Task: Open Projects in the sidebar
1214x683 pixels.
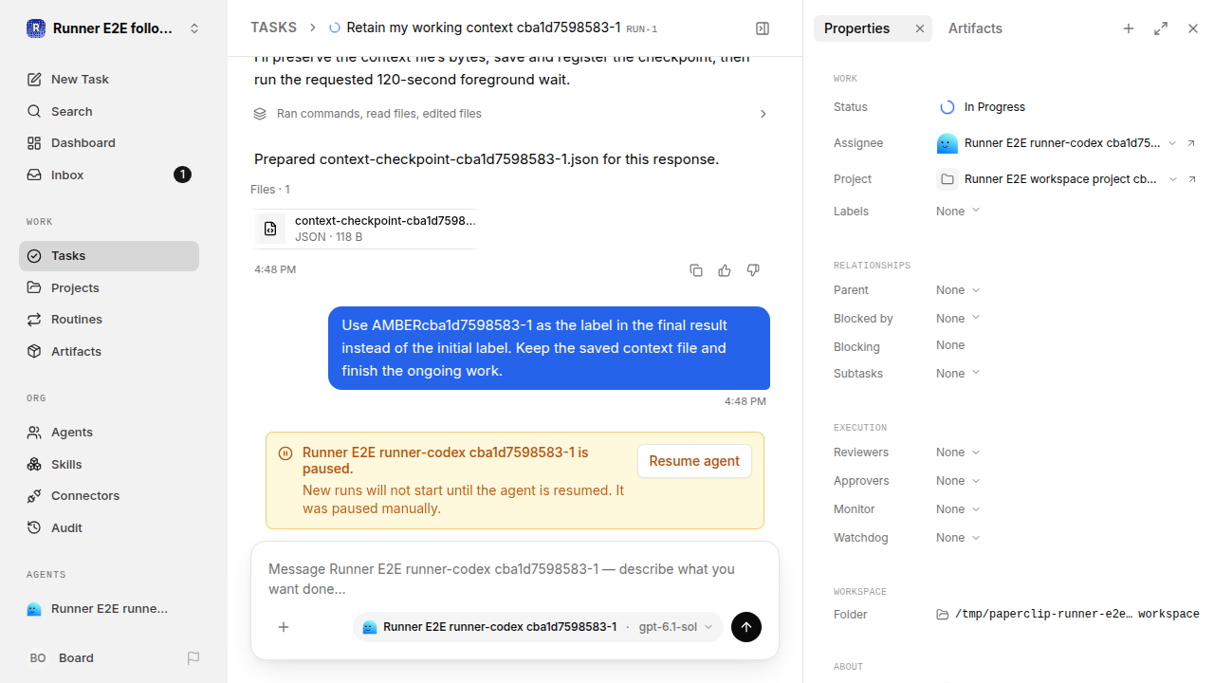Action: click(109, 287)
